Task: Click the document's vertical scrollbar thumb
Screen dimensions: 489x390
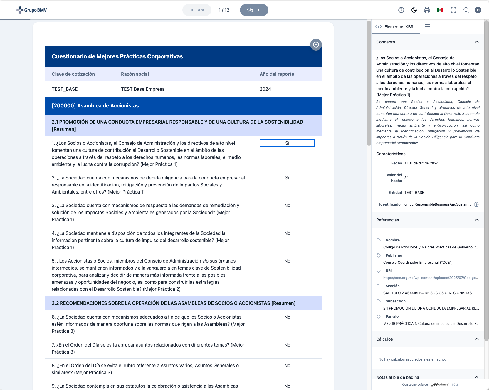Action: coord(369,83)
